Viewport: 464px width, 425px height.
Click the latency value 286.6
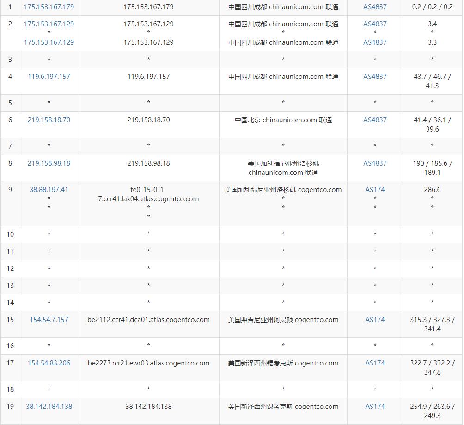[x=432, y=190]
